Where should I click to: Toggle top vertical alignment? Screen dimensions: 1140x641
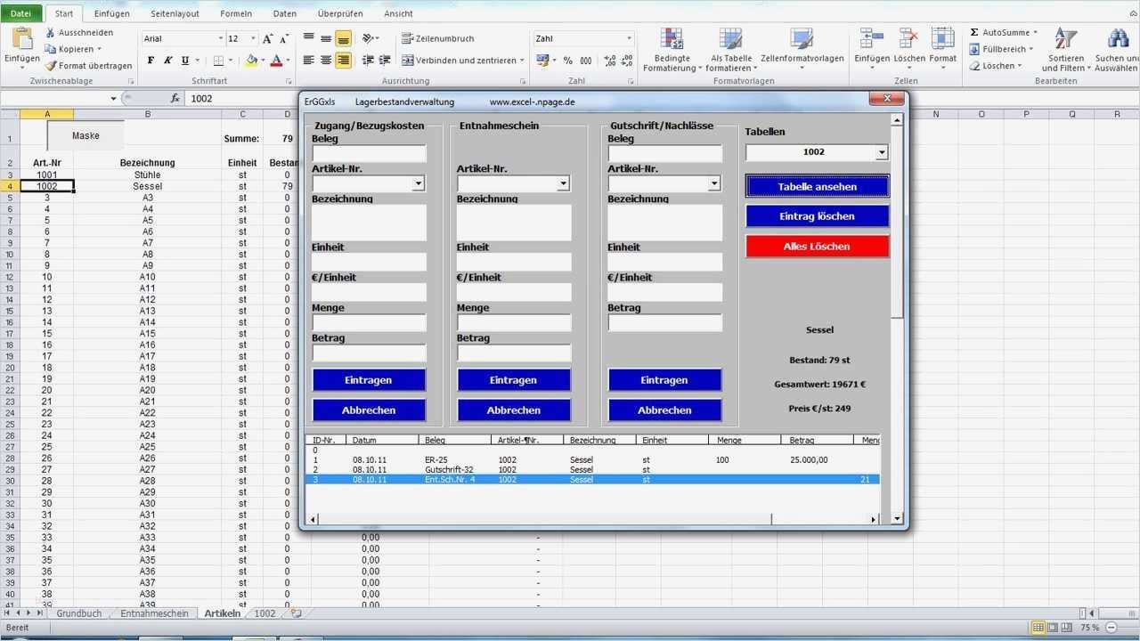308,38
